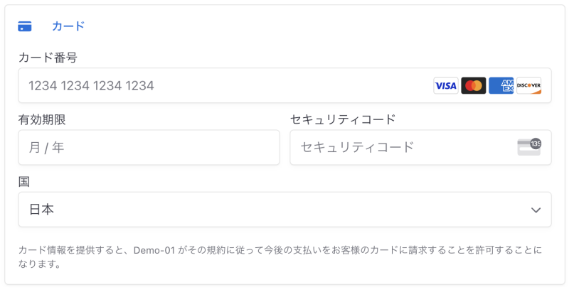This screenshot has height=292, width=569.
Task: Focus the 月 / 年 expiry field
Action: tap(149, 148)
